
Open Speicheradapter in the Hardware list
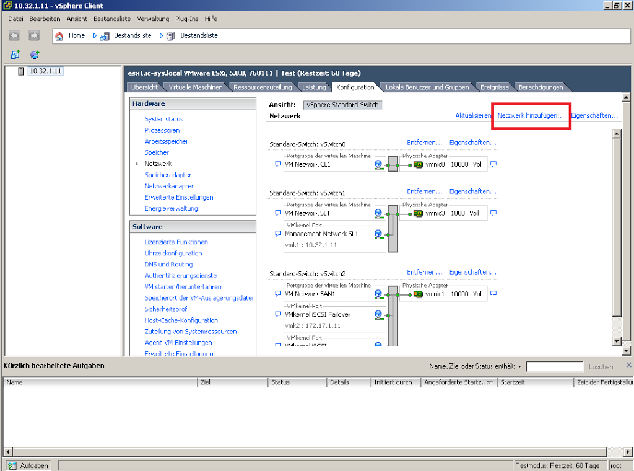168,175
